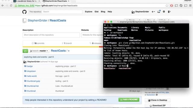
Task: Click StephenGrider owner link in repo title
Action: tap(37, 20)
